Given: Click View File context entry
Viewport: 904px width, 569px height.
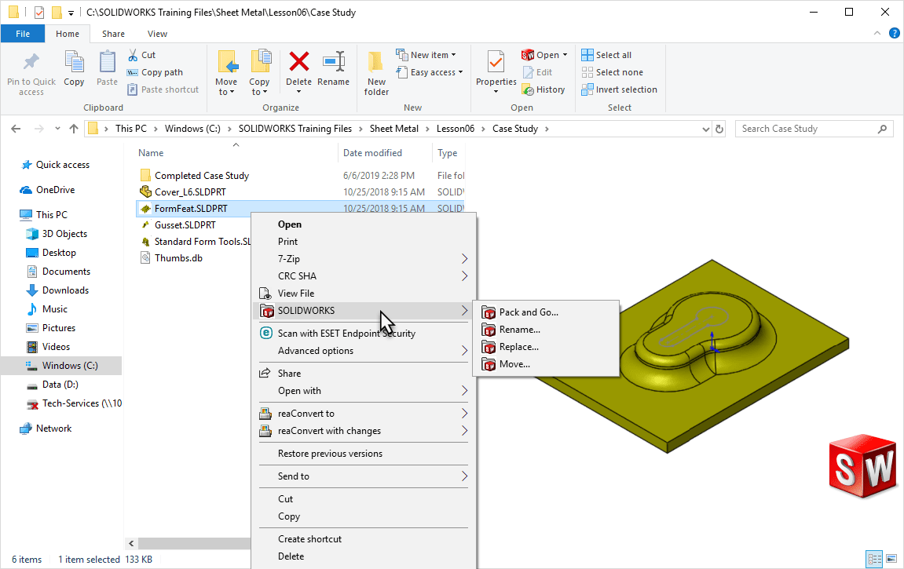Looking at the screenshot, I should pyautogui.click(x=364, y=294).
